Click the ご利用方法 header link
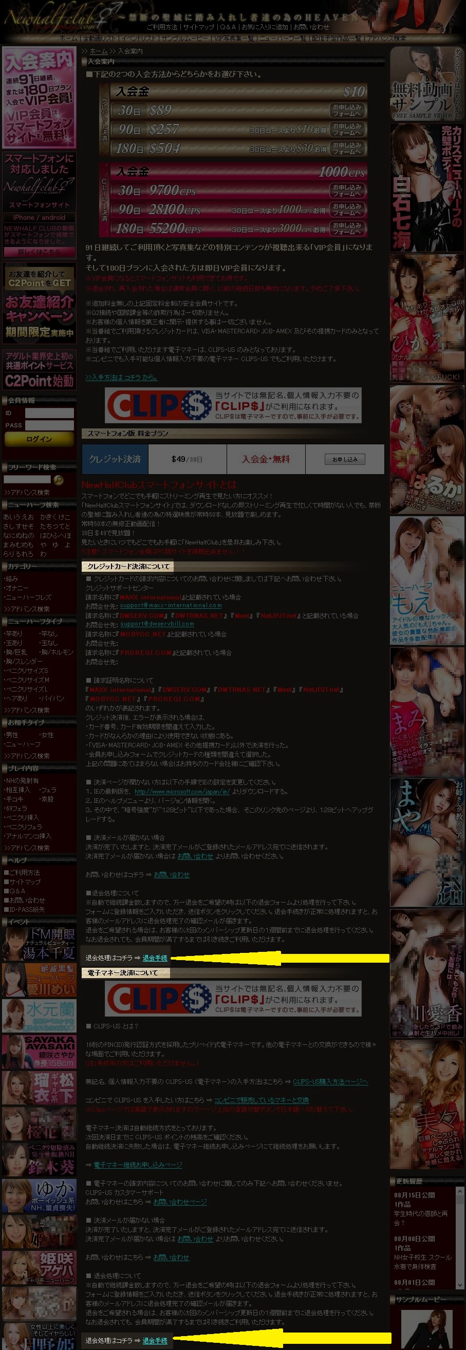Viewport: 466px width, 1350px height. [162, 27]
